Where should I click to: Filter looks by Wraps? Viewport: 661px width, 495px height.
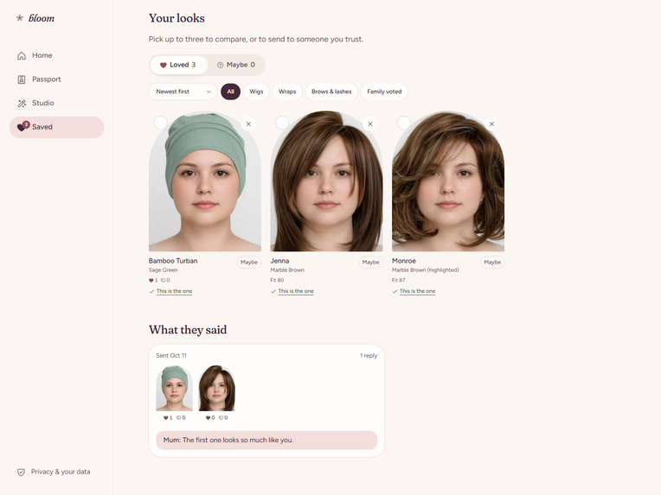click(287, 92)
